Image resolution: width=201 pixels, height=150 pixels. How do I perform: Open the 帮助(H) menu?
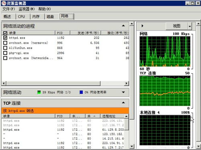click(45, 9)
